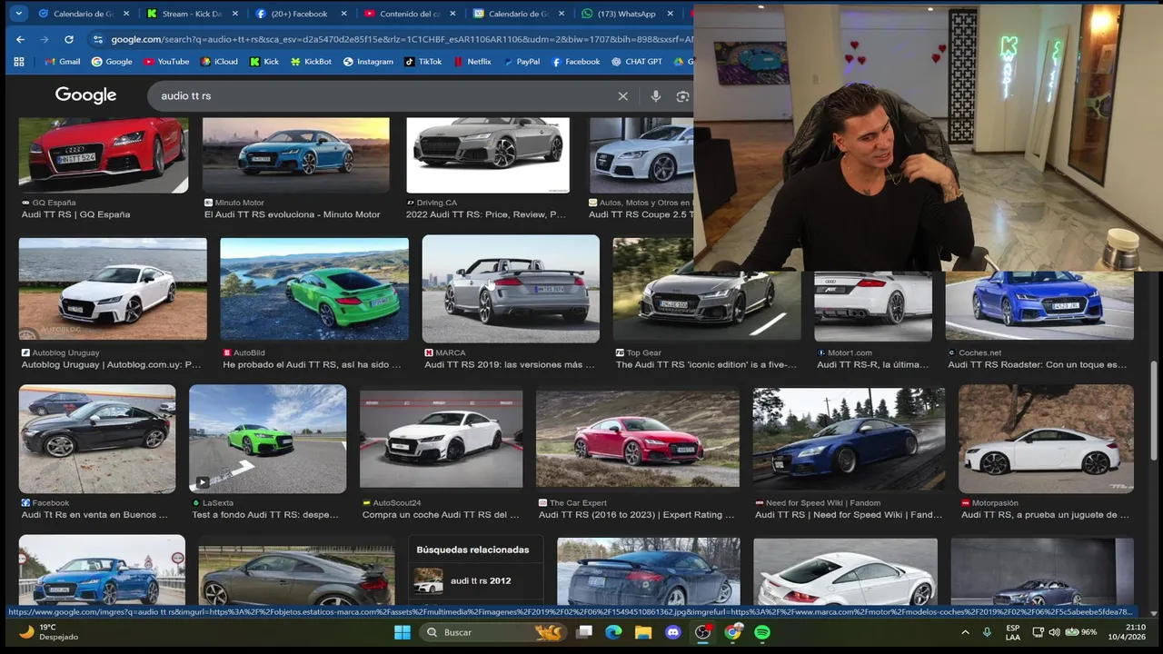This screenshot has height=654, width=1163.
Task: Open volume control in system tray
Action: 1054,632
